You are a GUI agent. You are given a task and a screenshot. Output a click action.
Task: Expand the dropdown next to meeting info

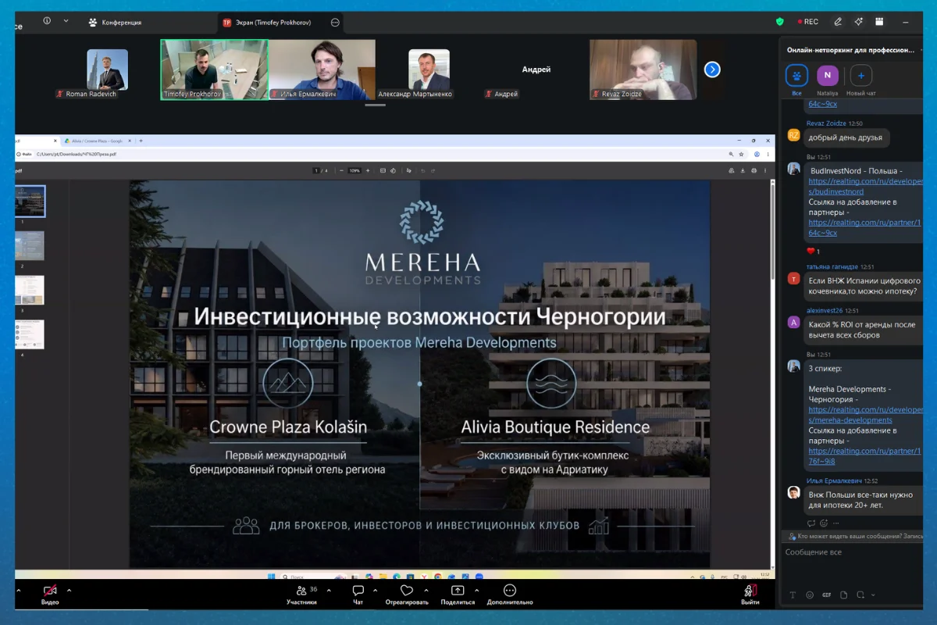point(66,21)
